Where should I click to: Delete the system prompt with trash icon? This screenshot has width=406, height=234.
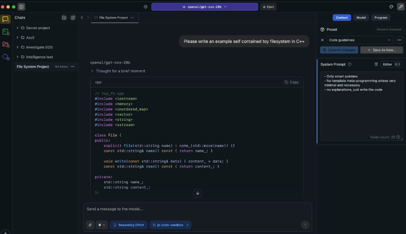click(x=376, y=64)
